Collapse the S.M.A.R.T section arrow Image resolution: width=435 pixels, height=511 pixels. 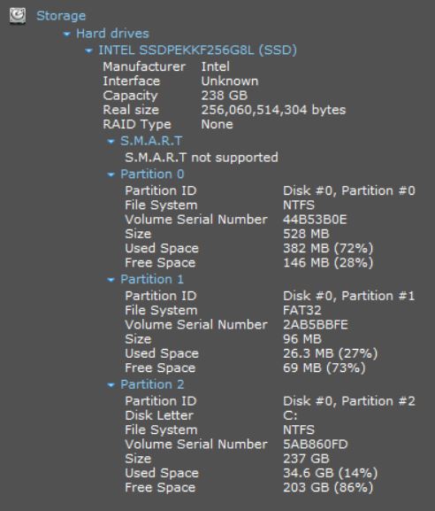pyautogui.click(x=111, y=142)
